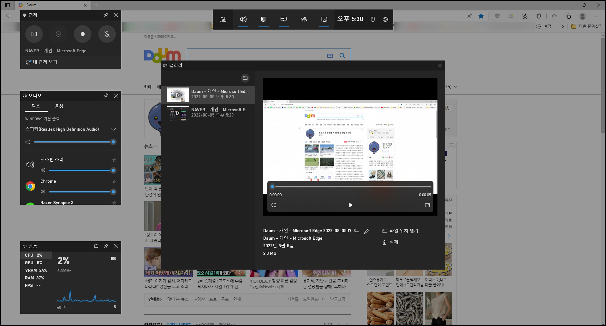Close the 캡처 widget
The image size is (606, 326).
pyautogui.click(x=116, y=15)
